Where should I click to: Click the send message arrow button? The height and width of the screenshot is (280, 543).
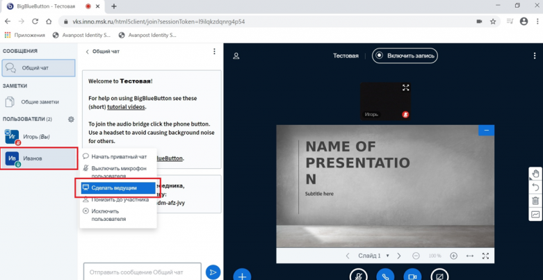point(213,272)
